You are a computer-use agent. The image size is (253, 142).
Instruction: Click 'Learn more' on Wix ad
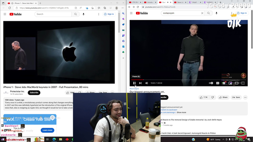click(47, 130)
